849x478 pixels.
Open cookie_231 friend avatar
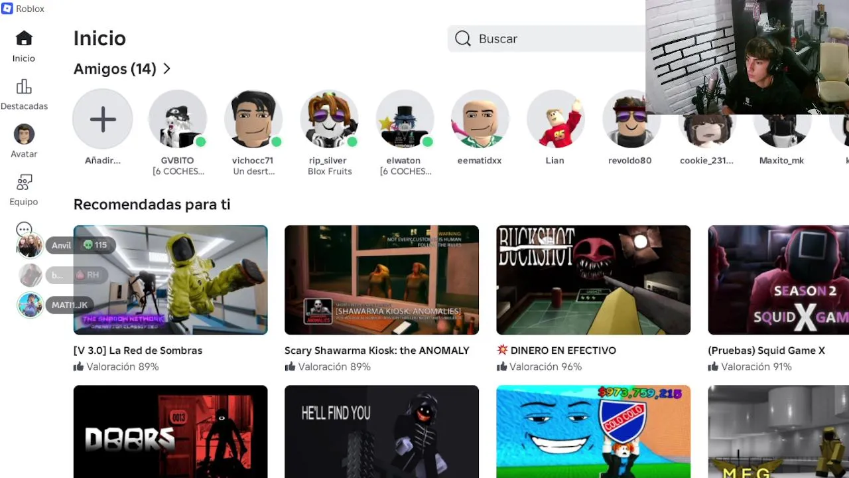point(706,131)
